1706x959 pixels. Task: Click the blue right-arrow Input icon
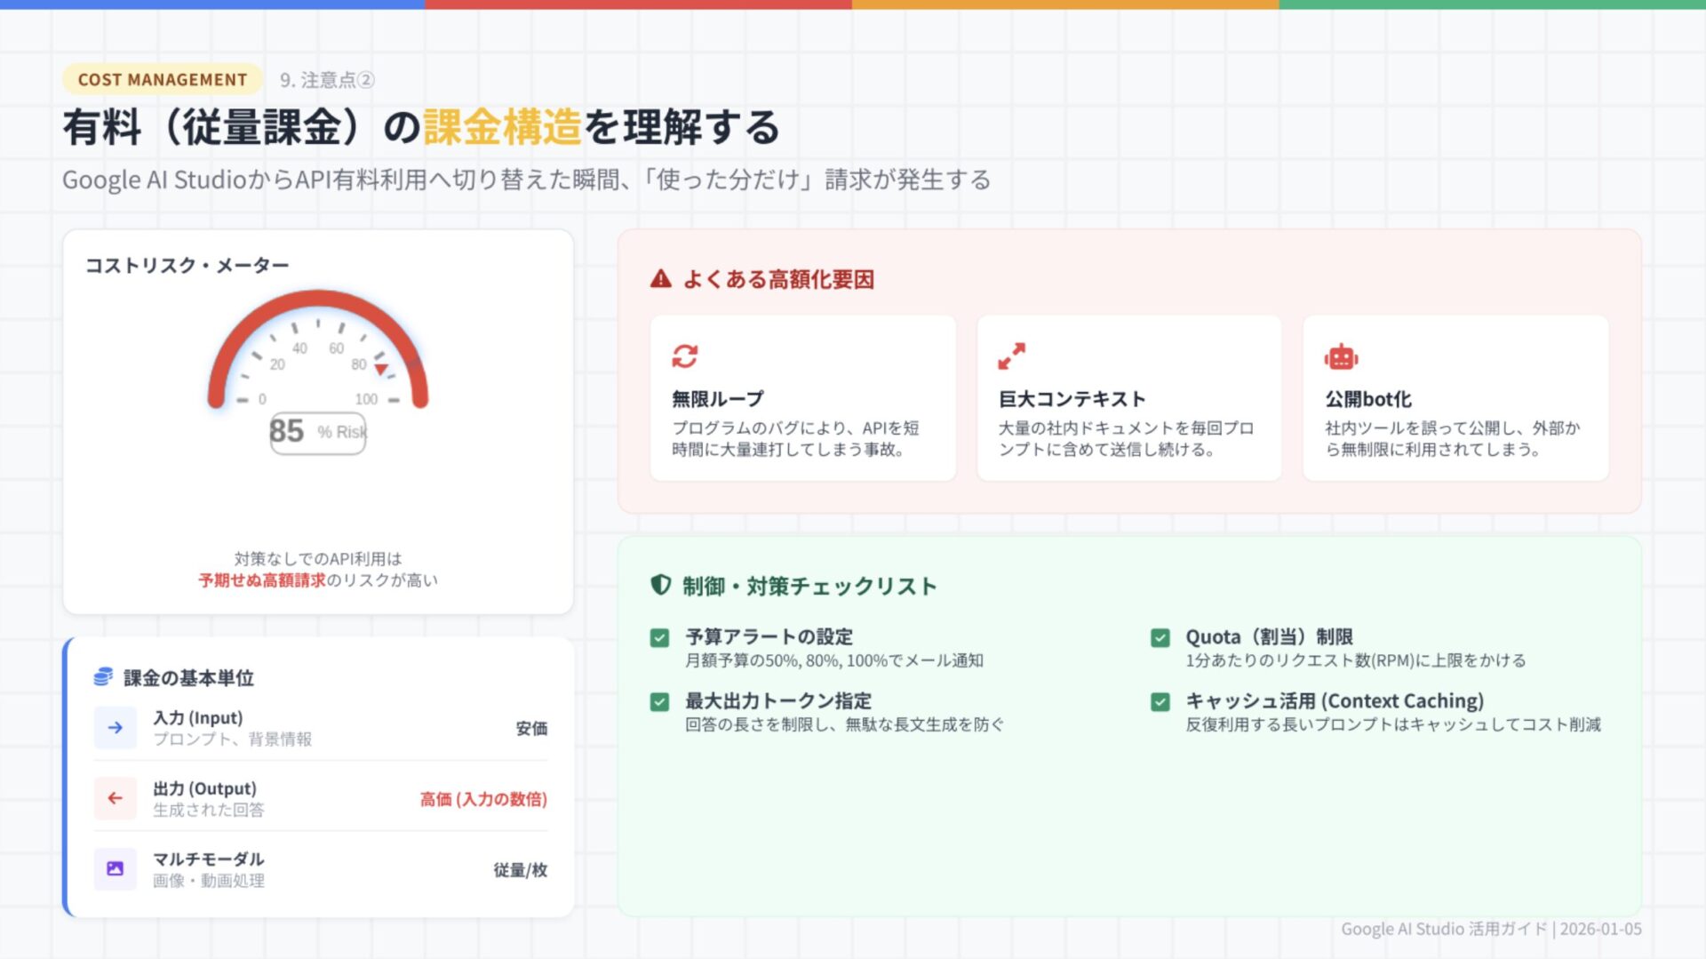[x=116, y=728]
